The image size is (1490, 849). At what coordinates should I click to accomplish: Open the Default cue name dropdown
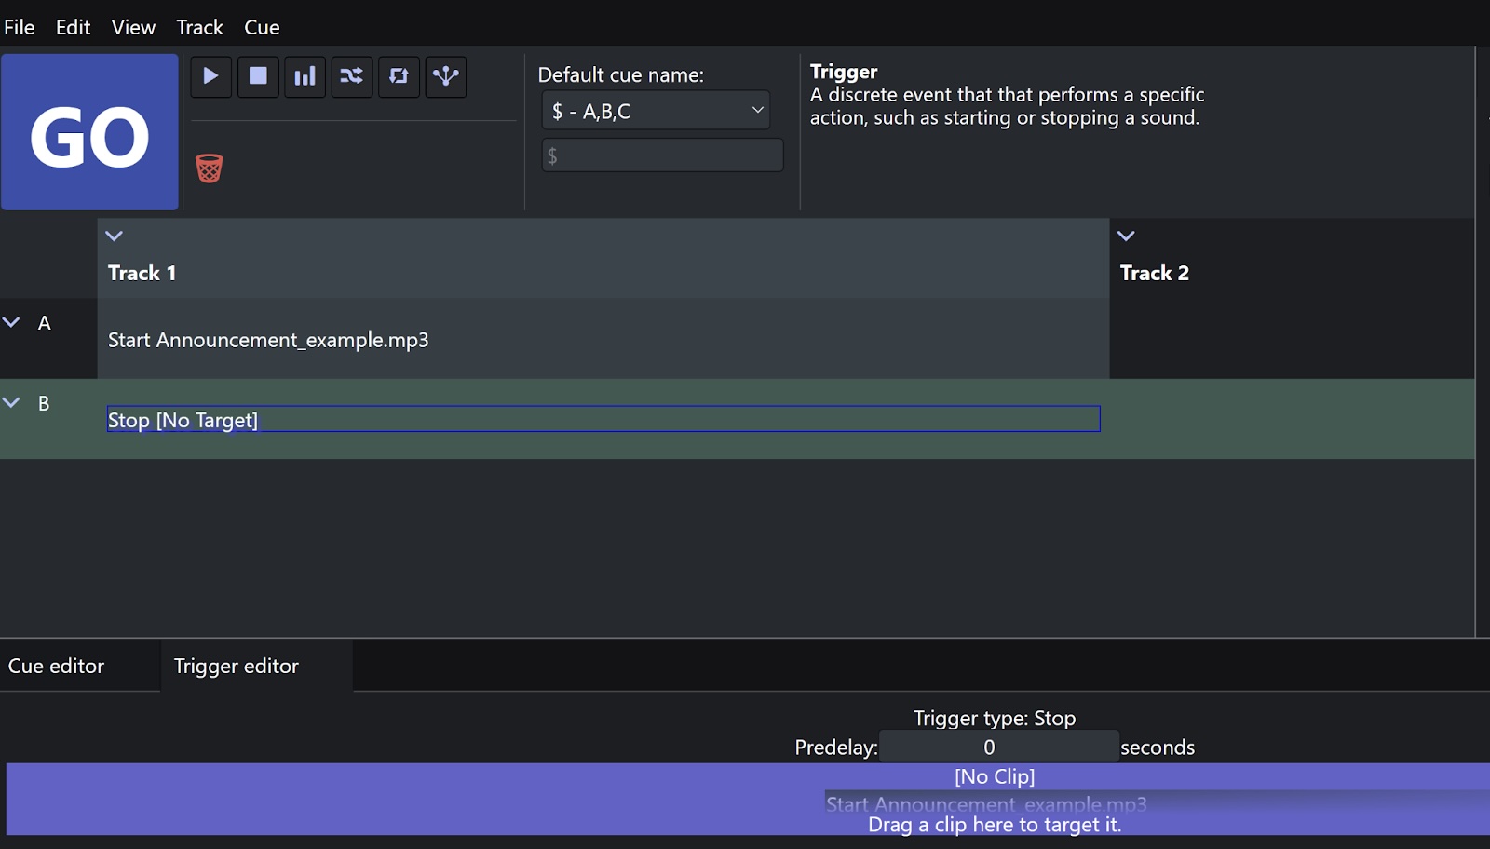(x=656, y=111)
